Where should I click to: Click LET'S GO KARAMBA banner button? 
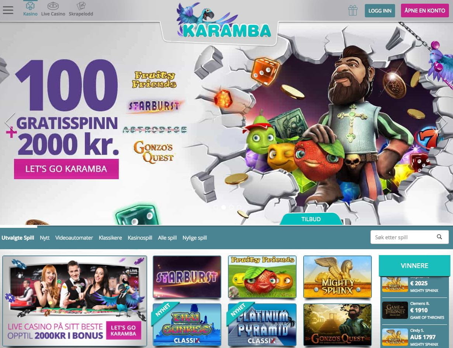coord(66,169)
